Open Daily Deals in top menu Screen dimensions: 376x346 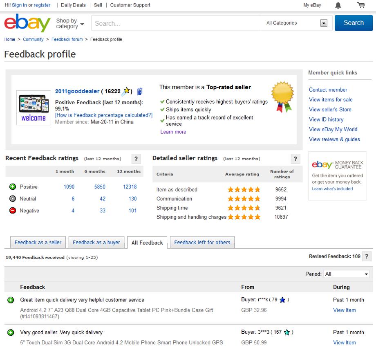coord(73,5)
